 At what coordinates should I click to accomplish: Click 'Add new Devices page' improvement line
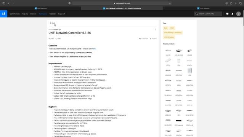point(63,67)
